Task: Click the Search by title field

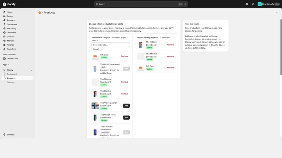Action: coord(111,45)
